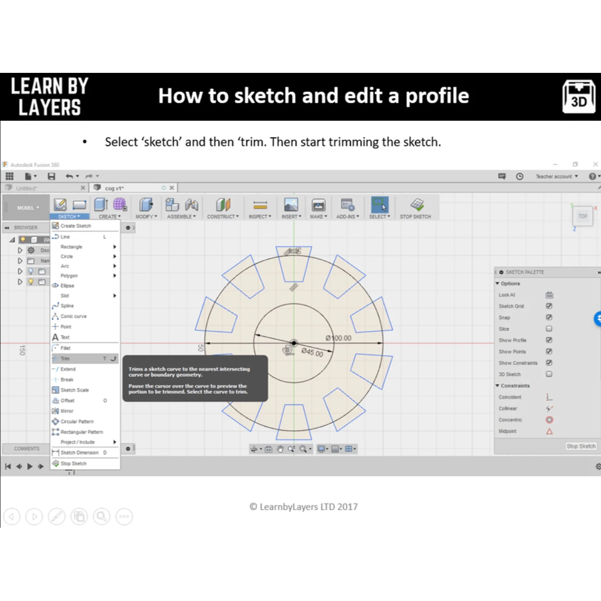Click the Save icon
The width and height of the screenshot is (601, 601).
(51, 176)
